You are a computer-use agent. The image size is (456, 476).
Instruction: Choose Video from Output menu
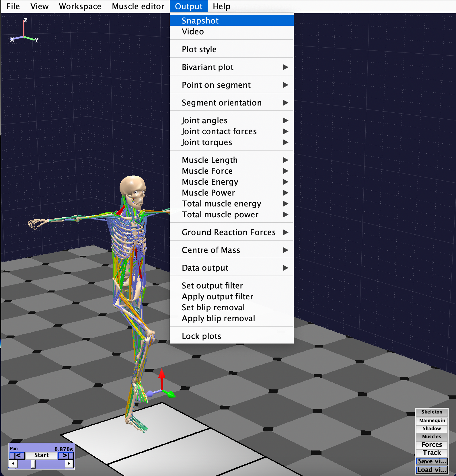tap(232, 32)
